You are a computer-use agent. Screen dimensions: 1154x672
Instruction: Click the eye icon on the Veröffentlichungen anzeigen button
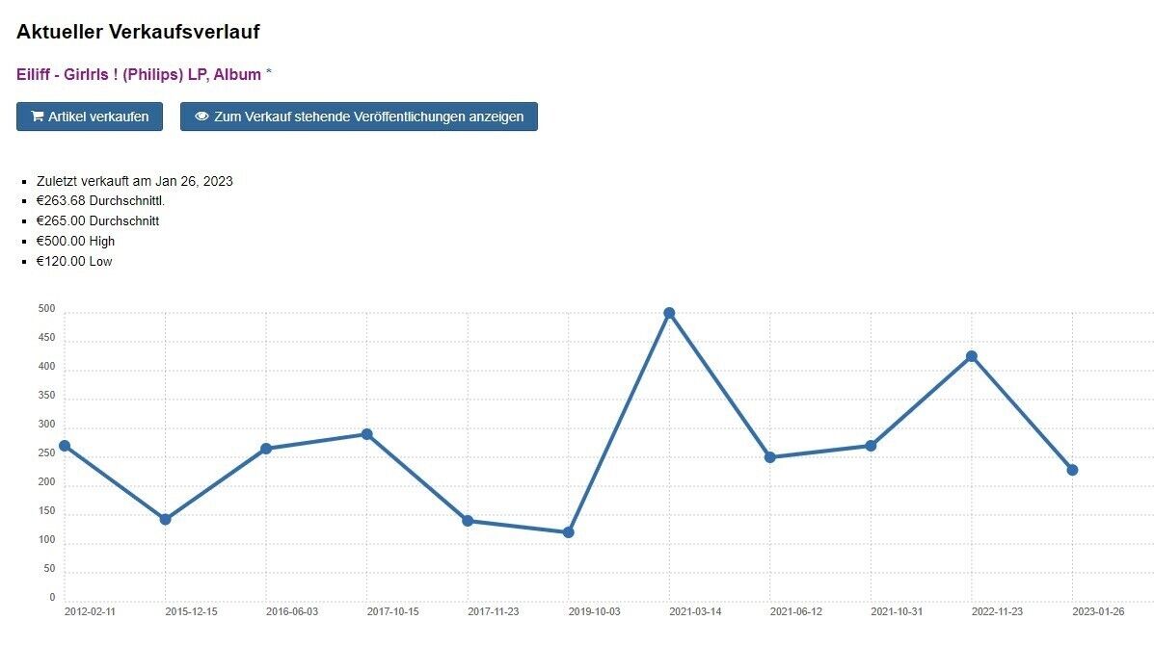pos(201,116)
